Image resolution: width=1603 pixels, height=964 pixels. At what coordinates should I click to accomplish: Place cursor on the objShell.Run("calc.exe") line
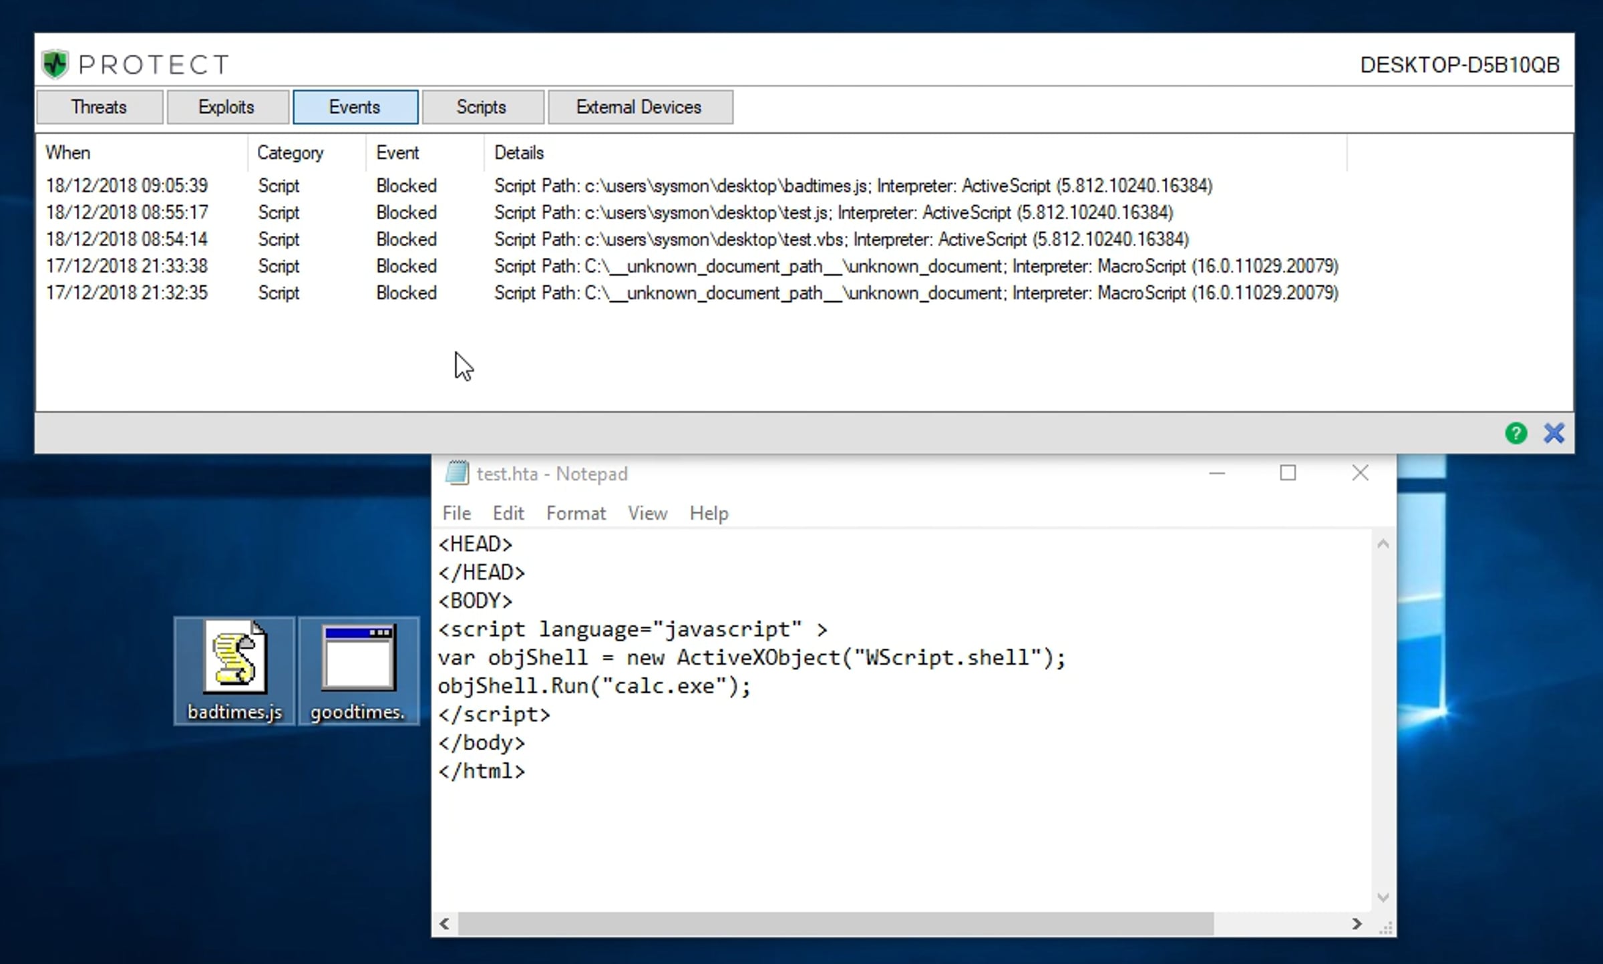click(x=594, y=686)
